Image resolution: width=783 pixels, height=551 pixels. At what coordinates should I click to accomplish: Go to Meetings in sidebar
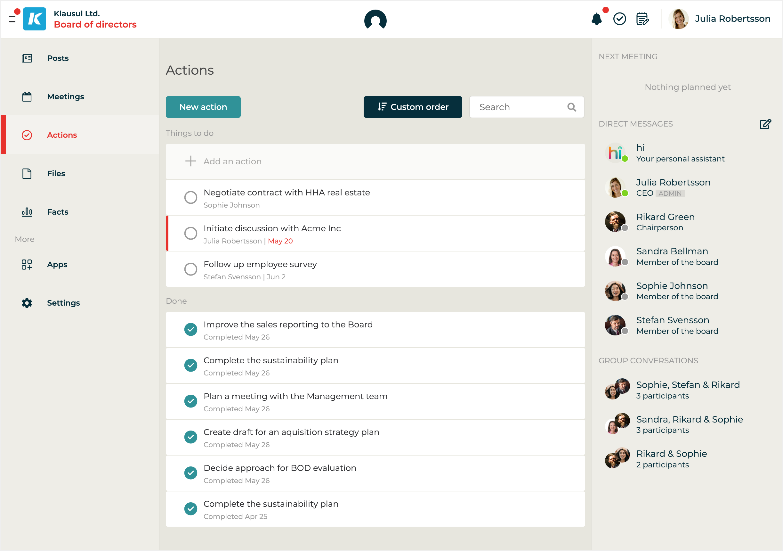66,96
